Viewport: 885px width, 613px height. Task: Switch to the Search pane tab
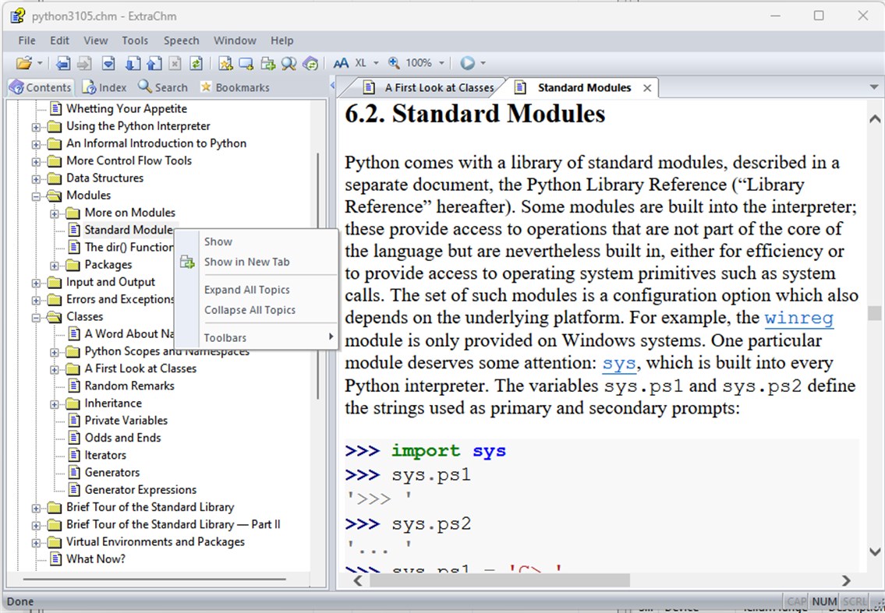click(162, 87)
